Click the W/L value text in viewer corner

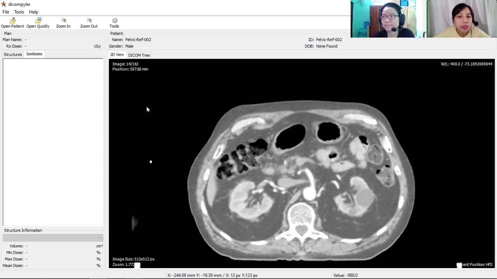point(466,64)
